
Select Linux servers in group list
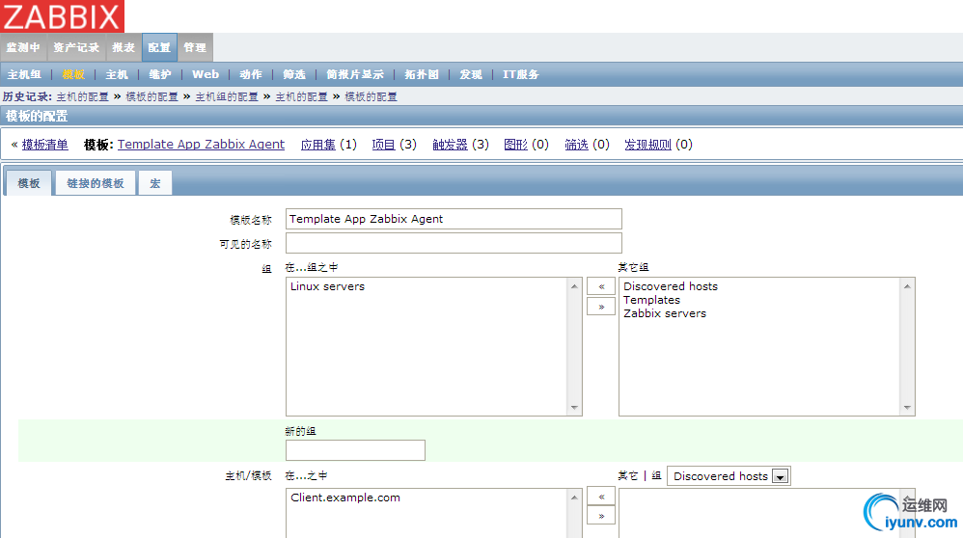[327, 286]
